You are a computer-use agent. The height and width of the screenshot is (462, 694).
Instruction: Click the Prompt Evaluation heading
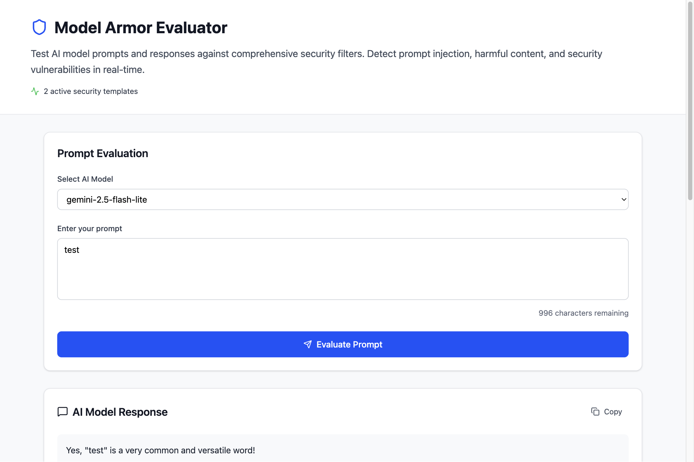pos(103,154)
